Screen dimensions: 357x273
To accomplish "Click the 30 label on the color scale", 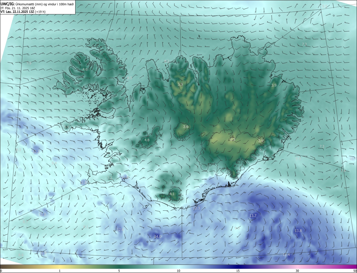I will (297, 271).
